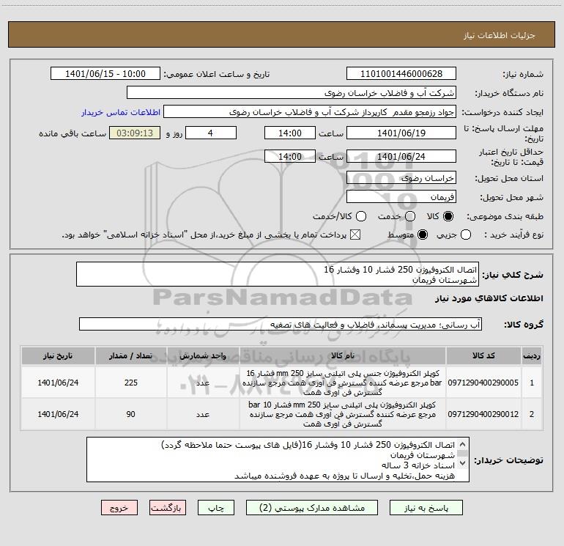Click the بازگشت back button

(168, 508)
